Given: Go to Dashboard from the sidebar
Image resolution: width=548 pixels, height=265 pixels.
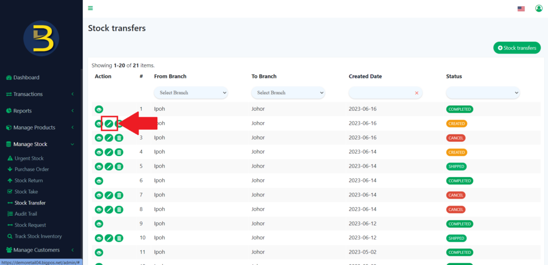Looking at the screenshot, I should 26,78.
